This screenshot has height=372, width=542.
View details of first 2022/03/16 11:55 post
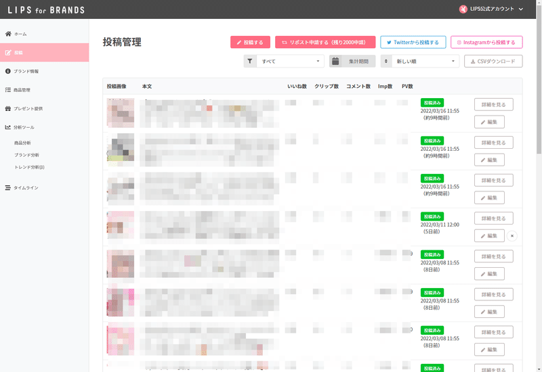coord(494,105)
